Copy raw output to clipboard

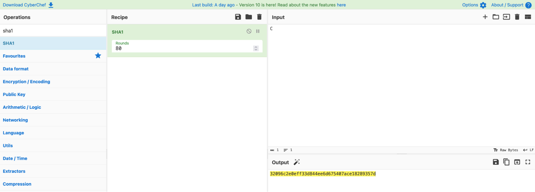(506, 162)
